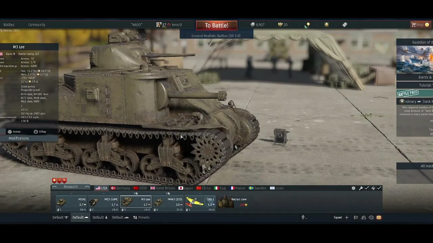
Task: Enable the automatic repair checkbox
Action: tap(367, 188)
